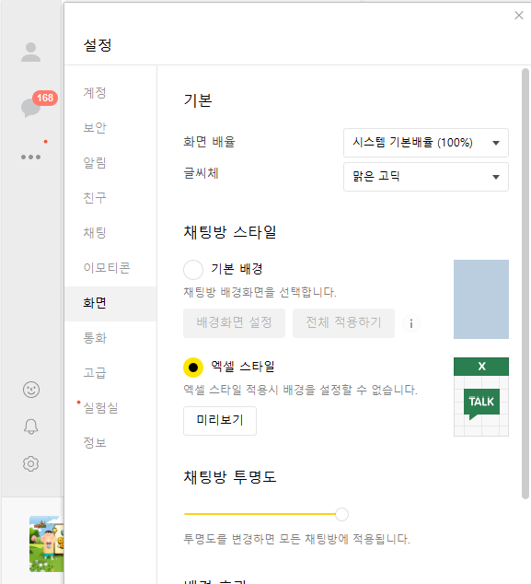Image resolution: width=531 pixels, height=584 pixels.
Task: Close the 설정 window
Action: pyautogui.click(x=519, y=16)
